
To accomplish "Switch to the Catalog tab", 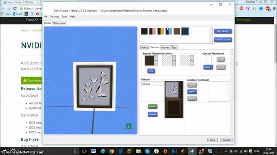I will click(144, 47).
